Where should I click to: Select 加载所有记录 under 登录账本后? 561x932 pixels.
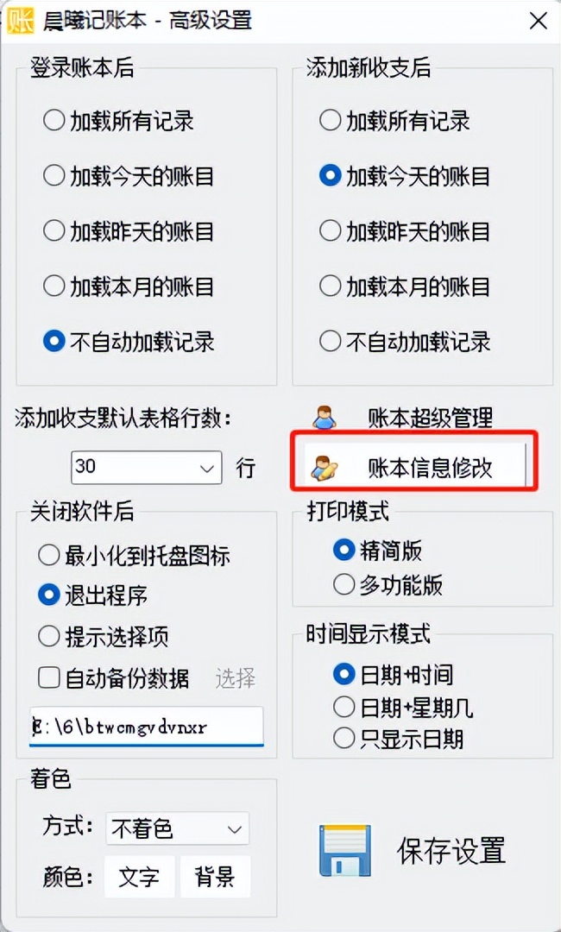[x=54, y=121]
